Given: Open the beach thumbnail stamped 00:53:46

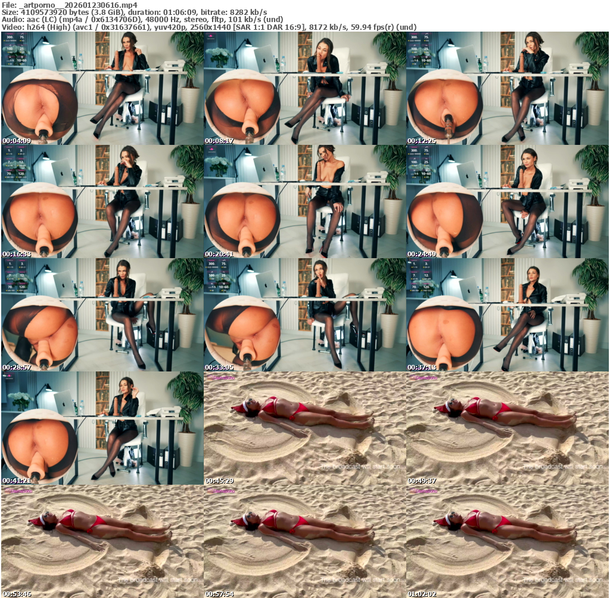Looking at the screenshot, I should [x=102, y=541].
